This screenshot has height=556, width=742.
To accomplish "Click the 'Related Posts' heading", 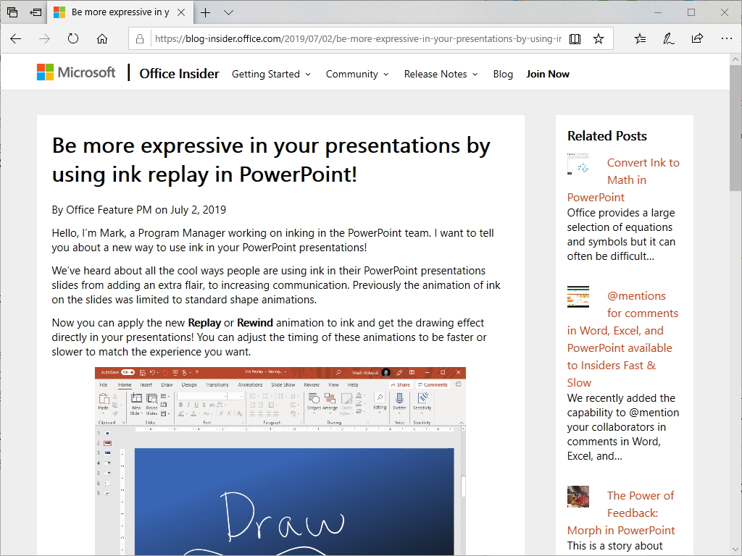I will click(607, 136).
